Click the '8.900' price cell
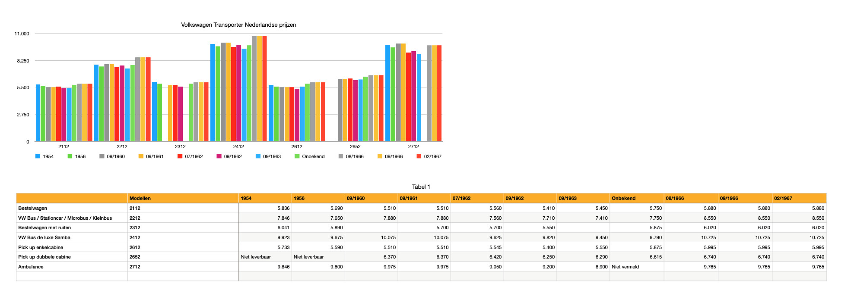This screenshot has height=293, width=851. [x=584, y=267]
